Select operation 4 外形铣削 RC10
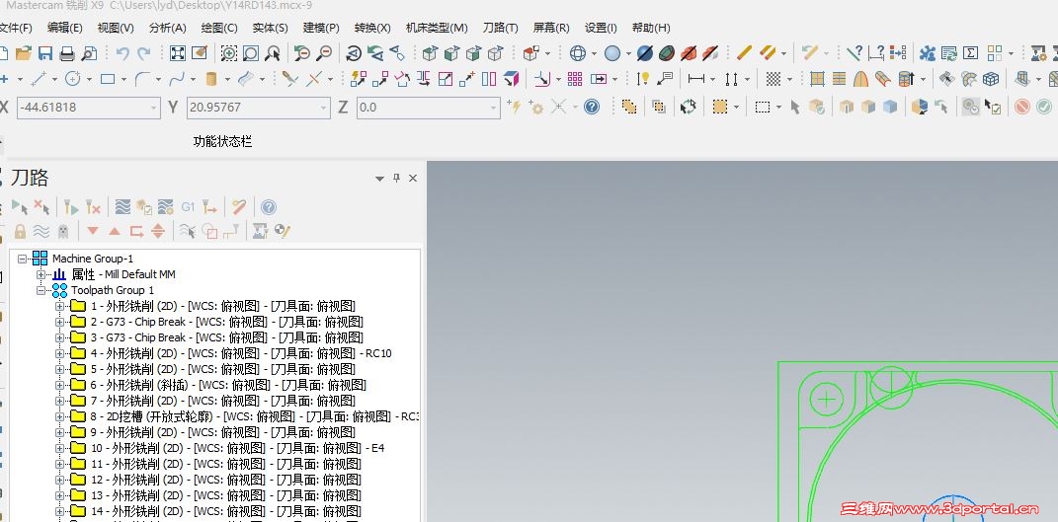Screen dimensions: 1058x522 (241, 353)
